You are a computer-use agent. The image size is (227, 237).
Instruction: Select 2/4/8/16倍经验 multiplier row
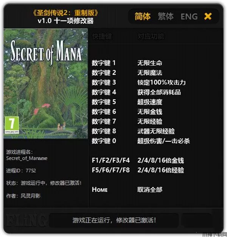[138, 170]
